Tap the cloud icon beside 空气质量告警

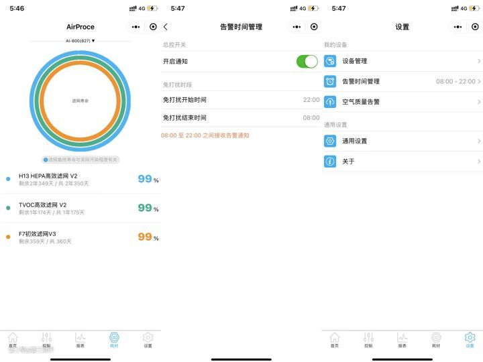pos(330,102)
